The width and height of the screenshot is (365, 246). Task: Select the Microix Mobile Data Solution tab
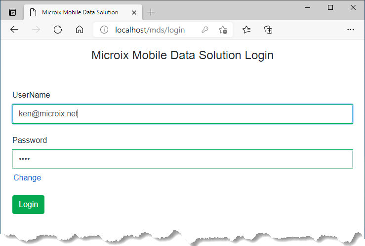click(79, 12)
